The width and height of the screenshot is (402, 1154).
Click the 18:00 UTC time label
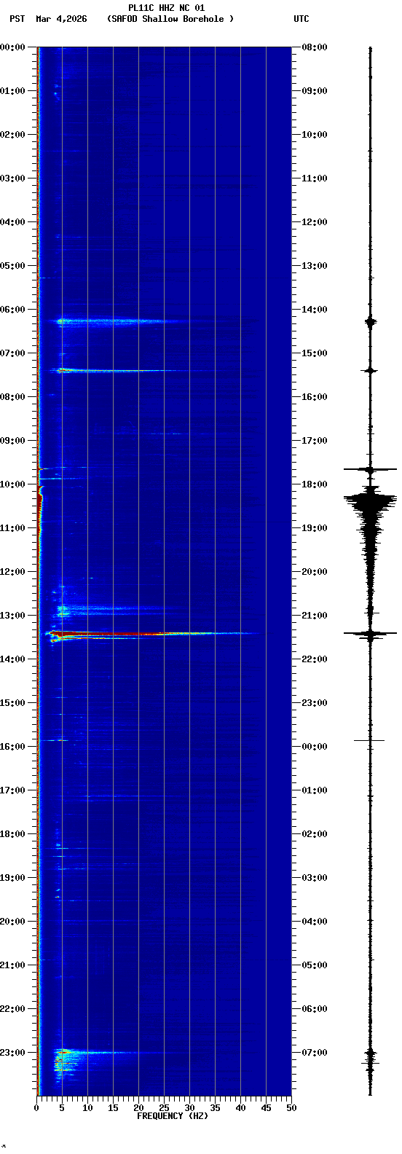point(314,484)
